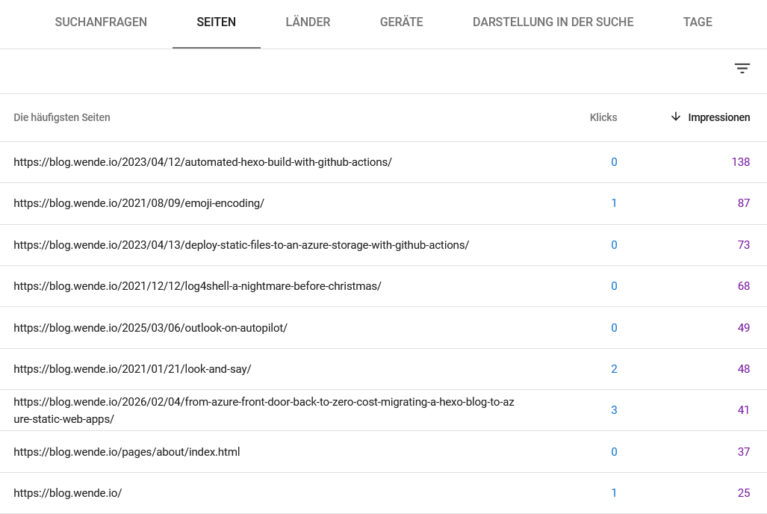Open the log4shell-a-nightmare-before-christmas page link

pyautogui.click(x=197, y=285)
